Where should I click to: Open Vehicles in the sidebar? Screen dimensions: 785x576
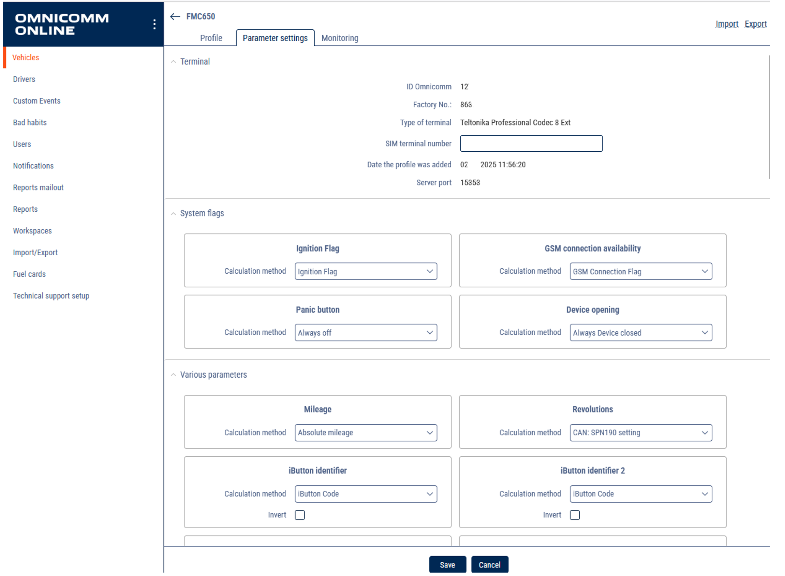click(x=26, y=58)
